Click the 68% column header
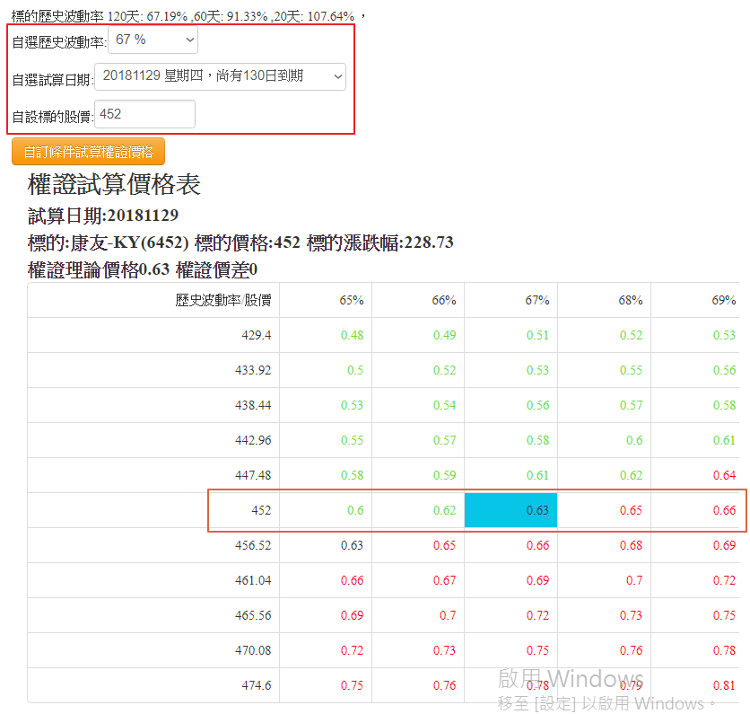 [631, 300]
